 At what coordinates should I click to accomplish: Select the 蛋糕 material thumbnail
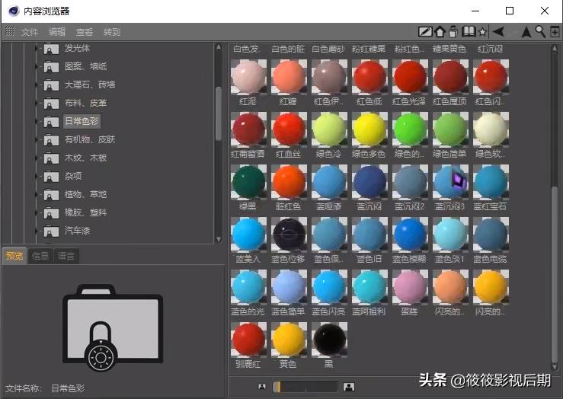click(410, 287)
